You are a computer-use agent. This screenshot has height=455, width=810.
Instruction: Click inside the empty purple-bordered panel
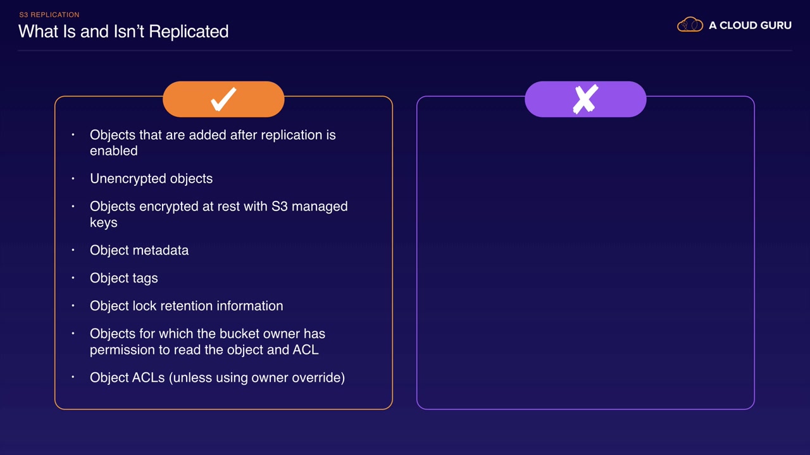point(585,265)
